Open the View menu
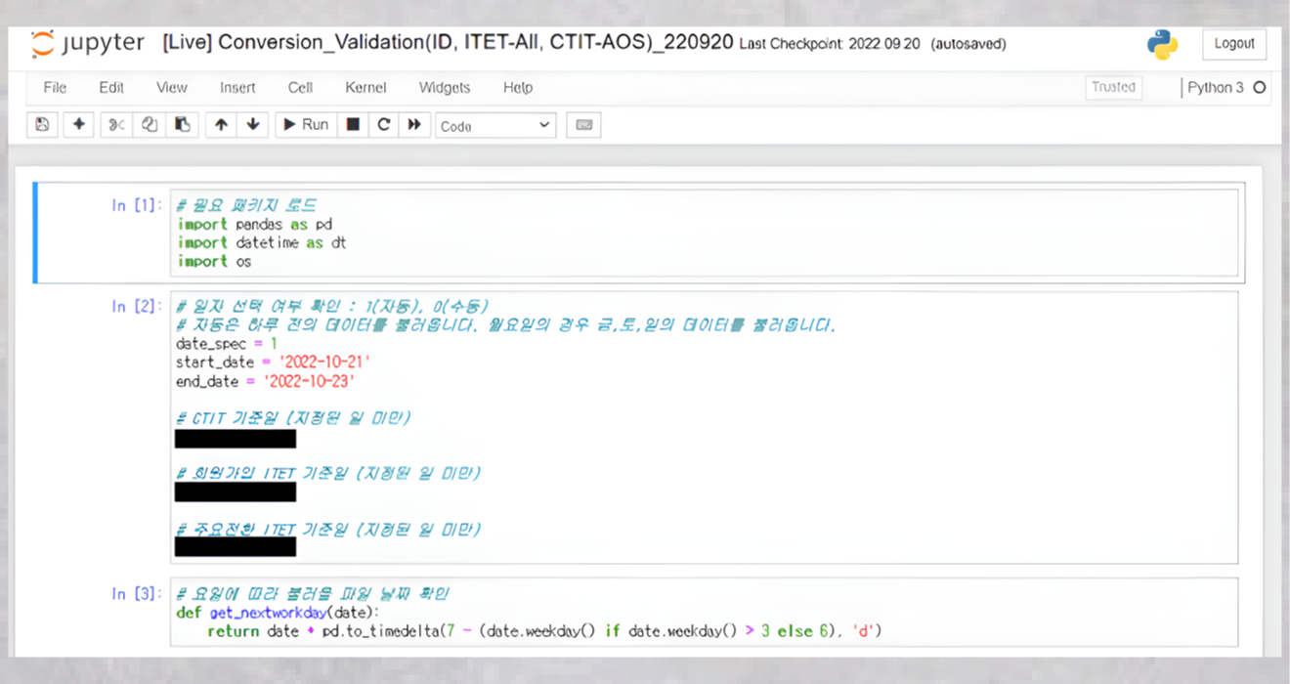Viewport: 1290px width, 684px height. (x=172, y=88)
